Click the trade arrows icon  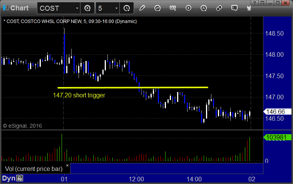219,8
